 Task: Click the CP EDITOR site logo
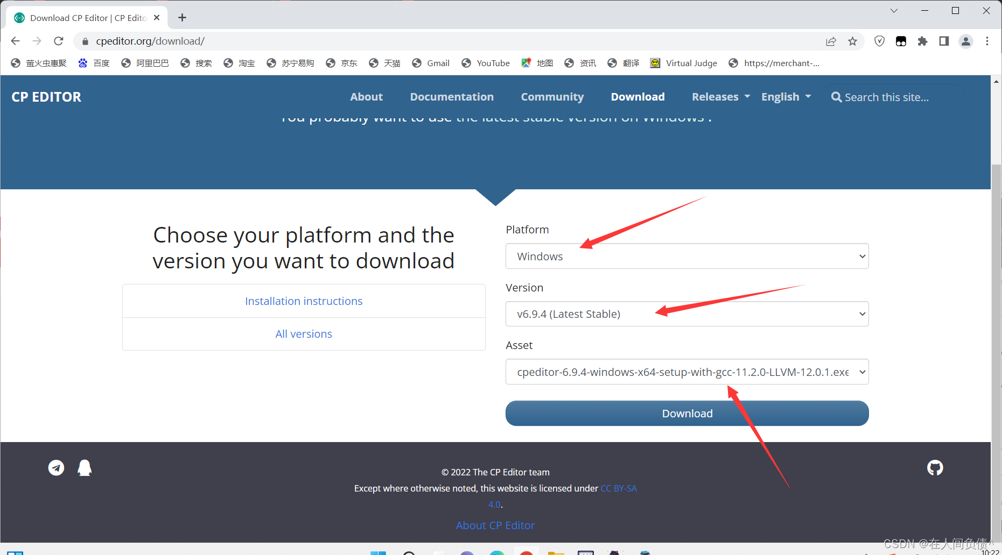point(46,97)
